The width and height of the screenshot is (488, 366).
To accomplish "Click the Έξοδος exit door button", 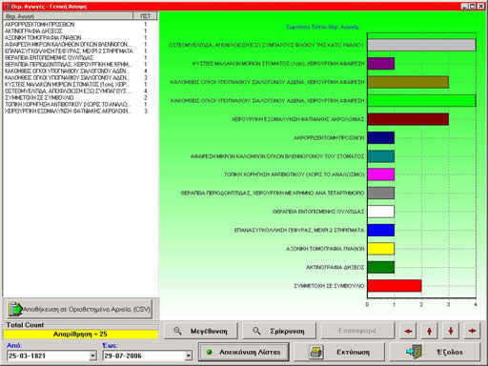I will 435,352.
